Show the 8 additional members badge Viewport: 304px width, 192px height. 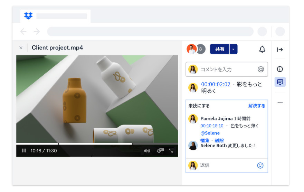[201, 49]
